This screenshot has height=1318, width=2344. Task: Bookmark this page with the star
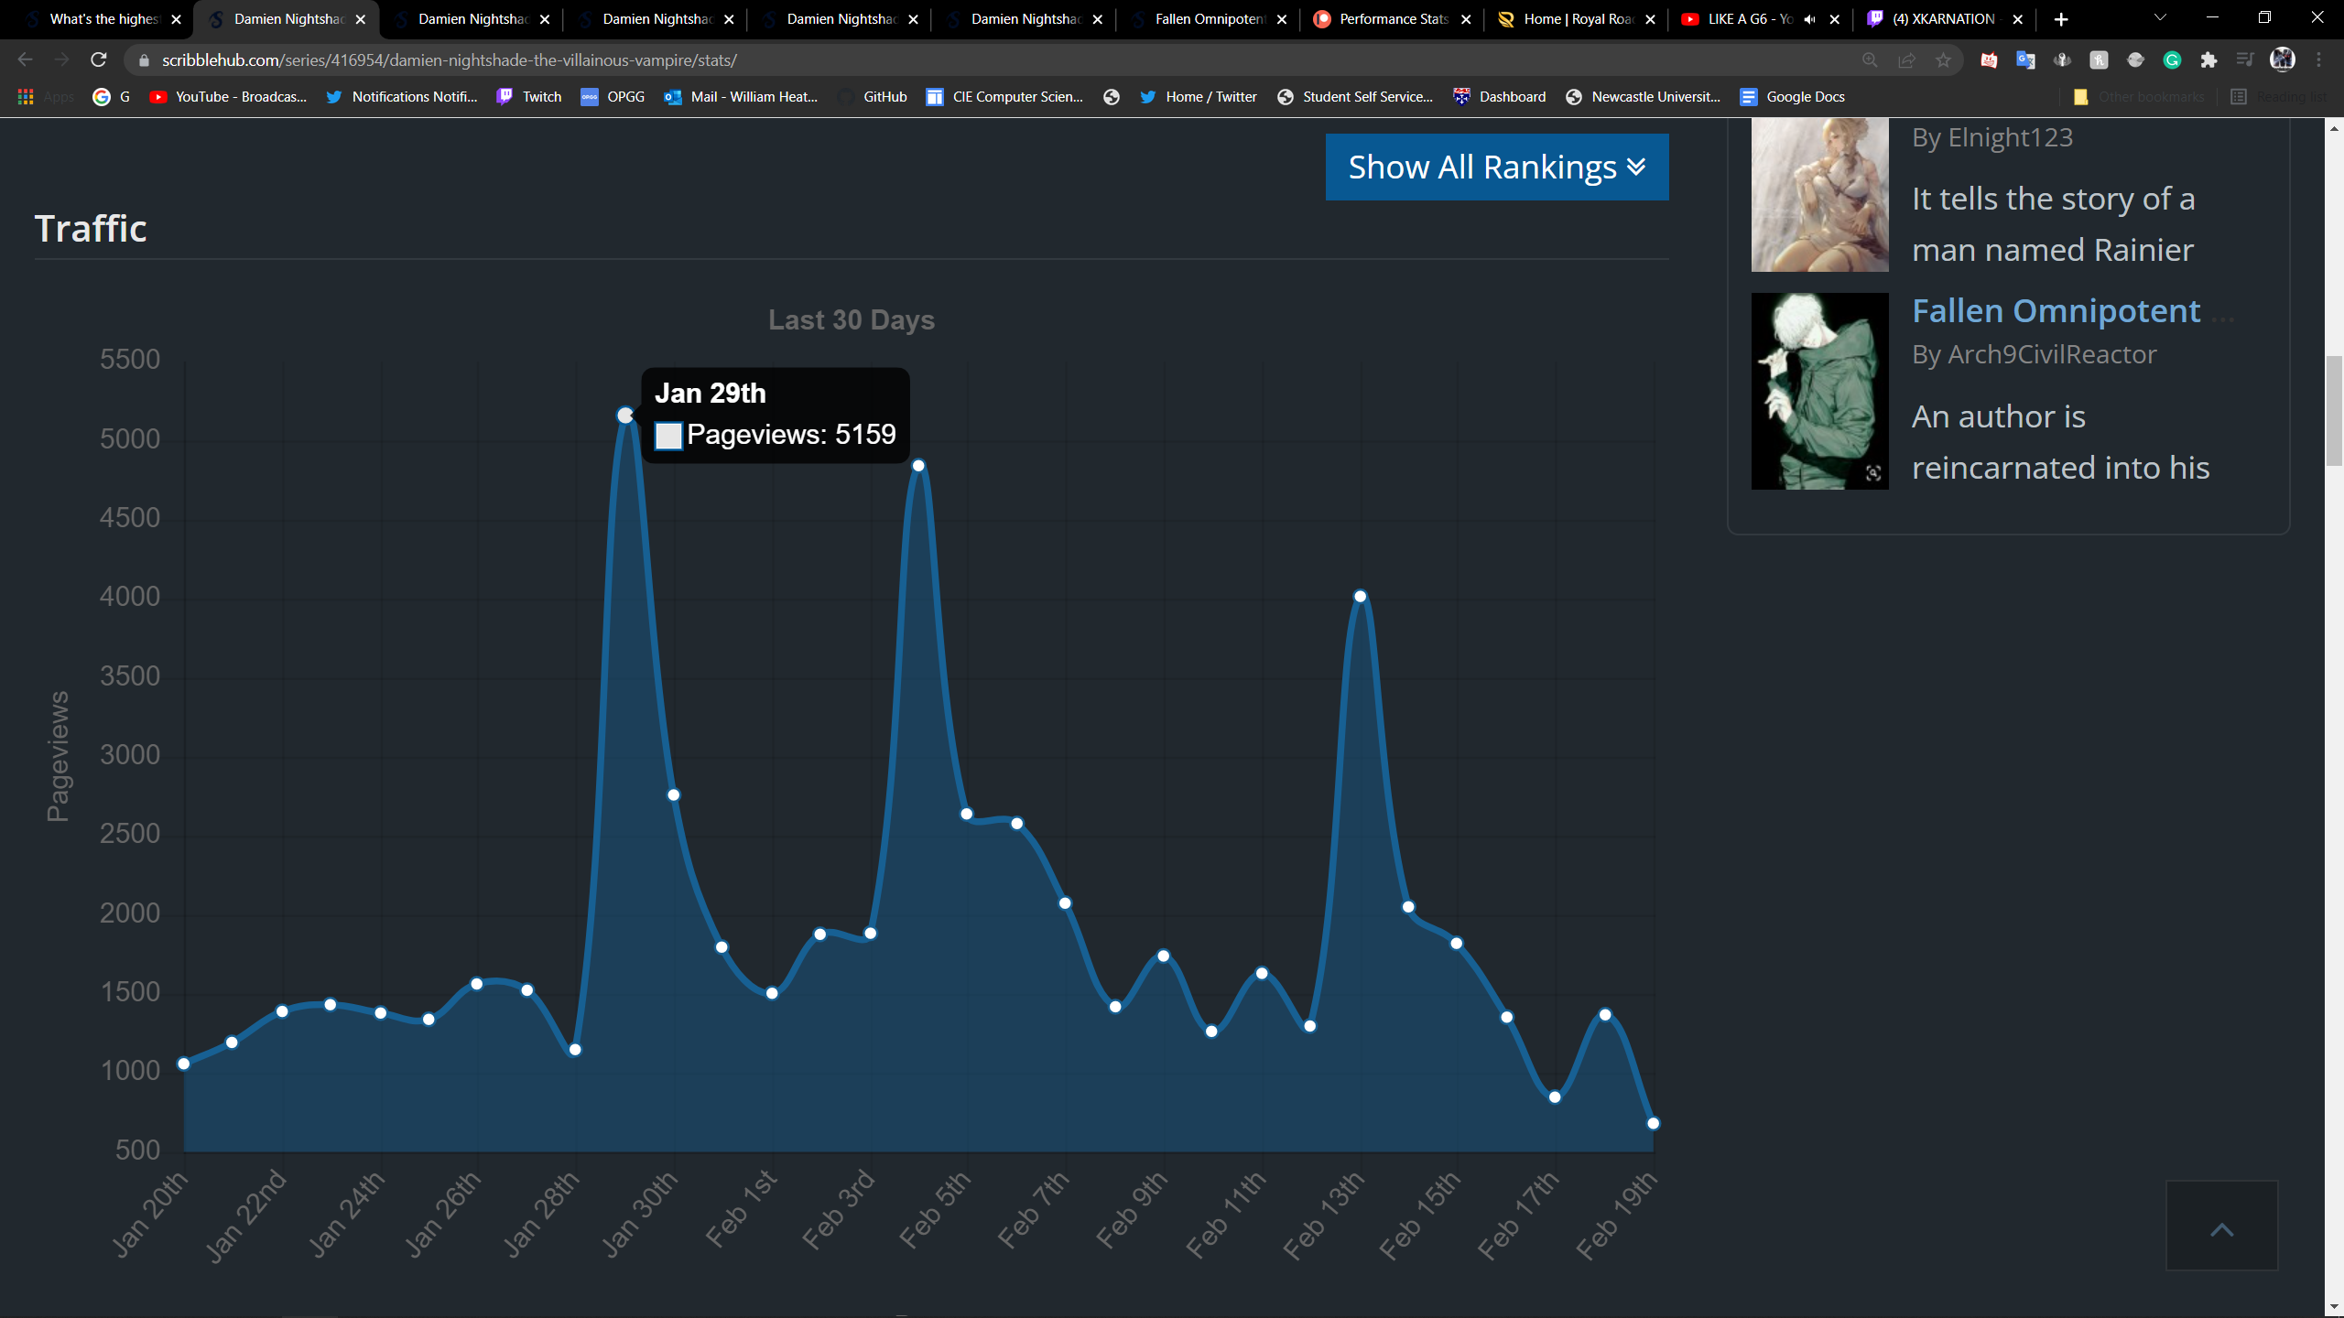click(1943, 60)
